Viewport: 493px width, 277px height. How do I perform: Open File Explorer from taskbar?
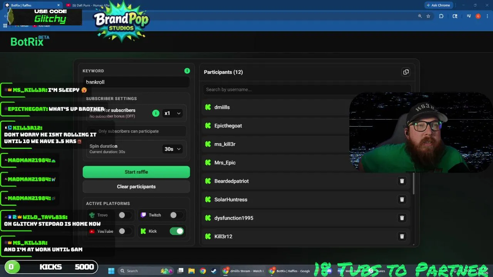point(191,271)
